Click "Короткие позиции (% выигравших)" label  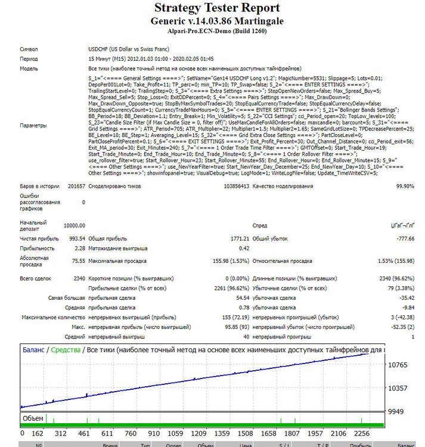131,278
